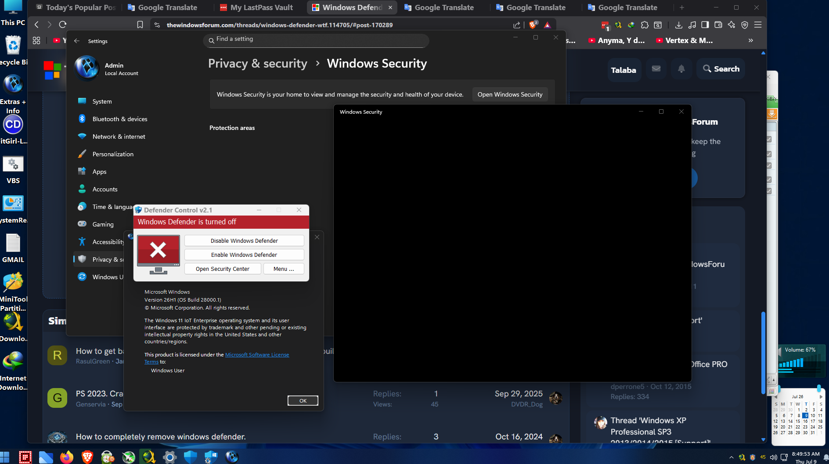Click the Brave Shields lion icon in address bar
The height and width of the screenshot is (464, 829).
tap(533, 25)
